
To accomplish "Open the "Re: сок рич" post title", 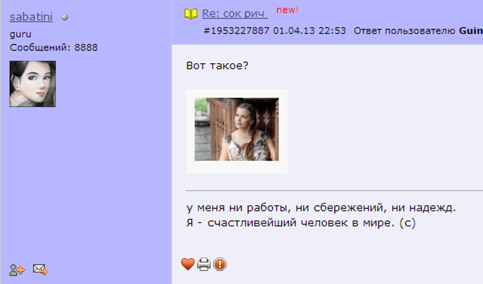I will tap(235, 14).
